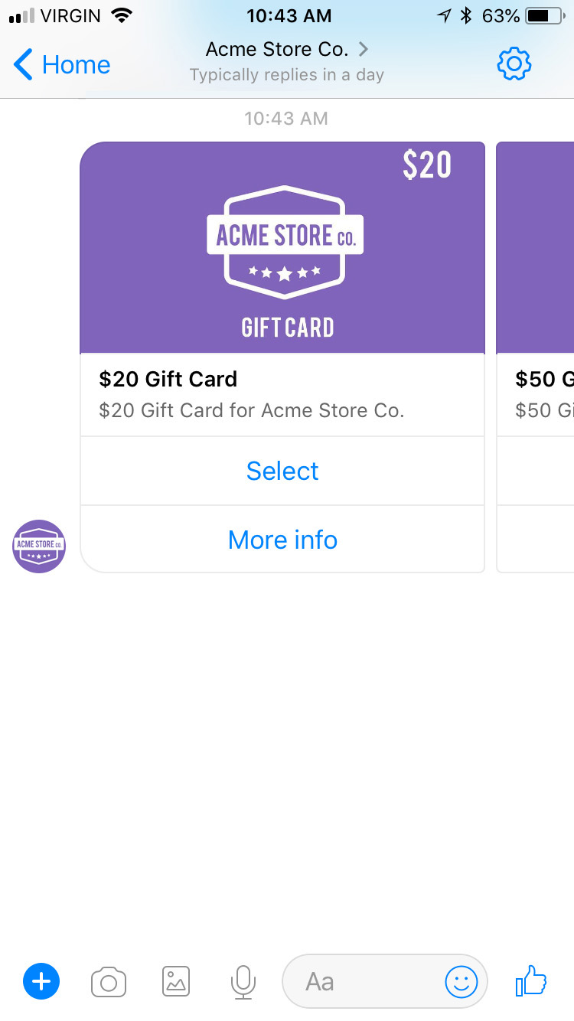Open the camera
The height and width of the screenshot is (1021, 574).
[x=109, y=981]
